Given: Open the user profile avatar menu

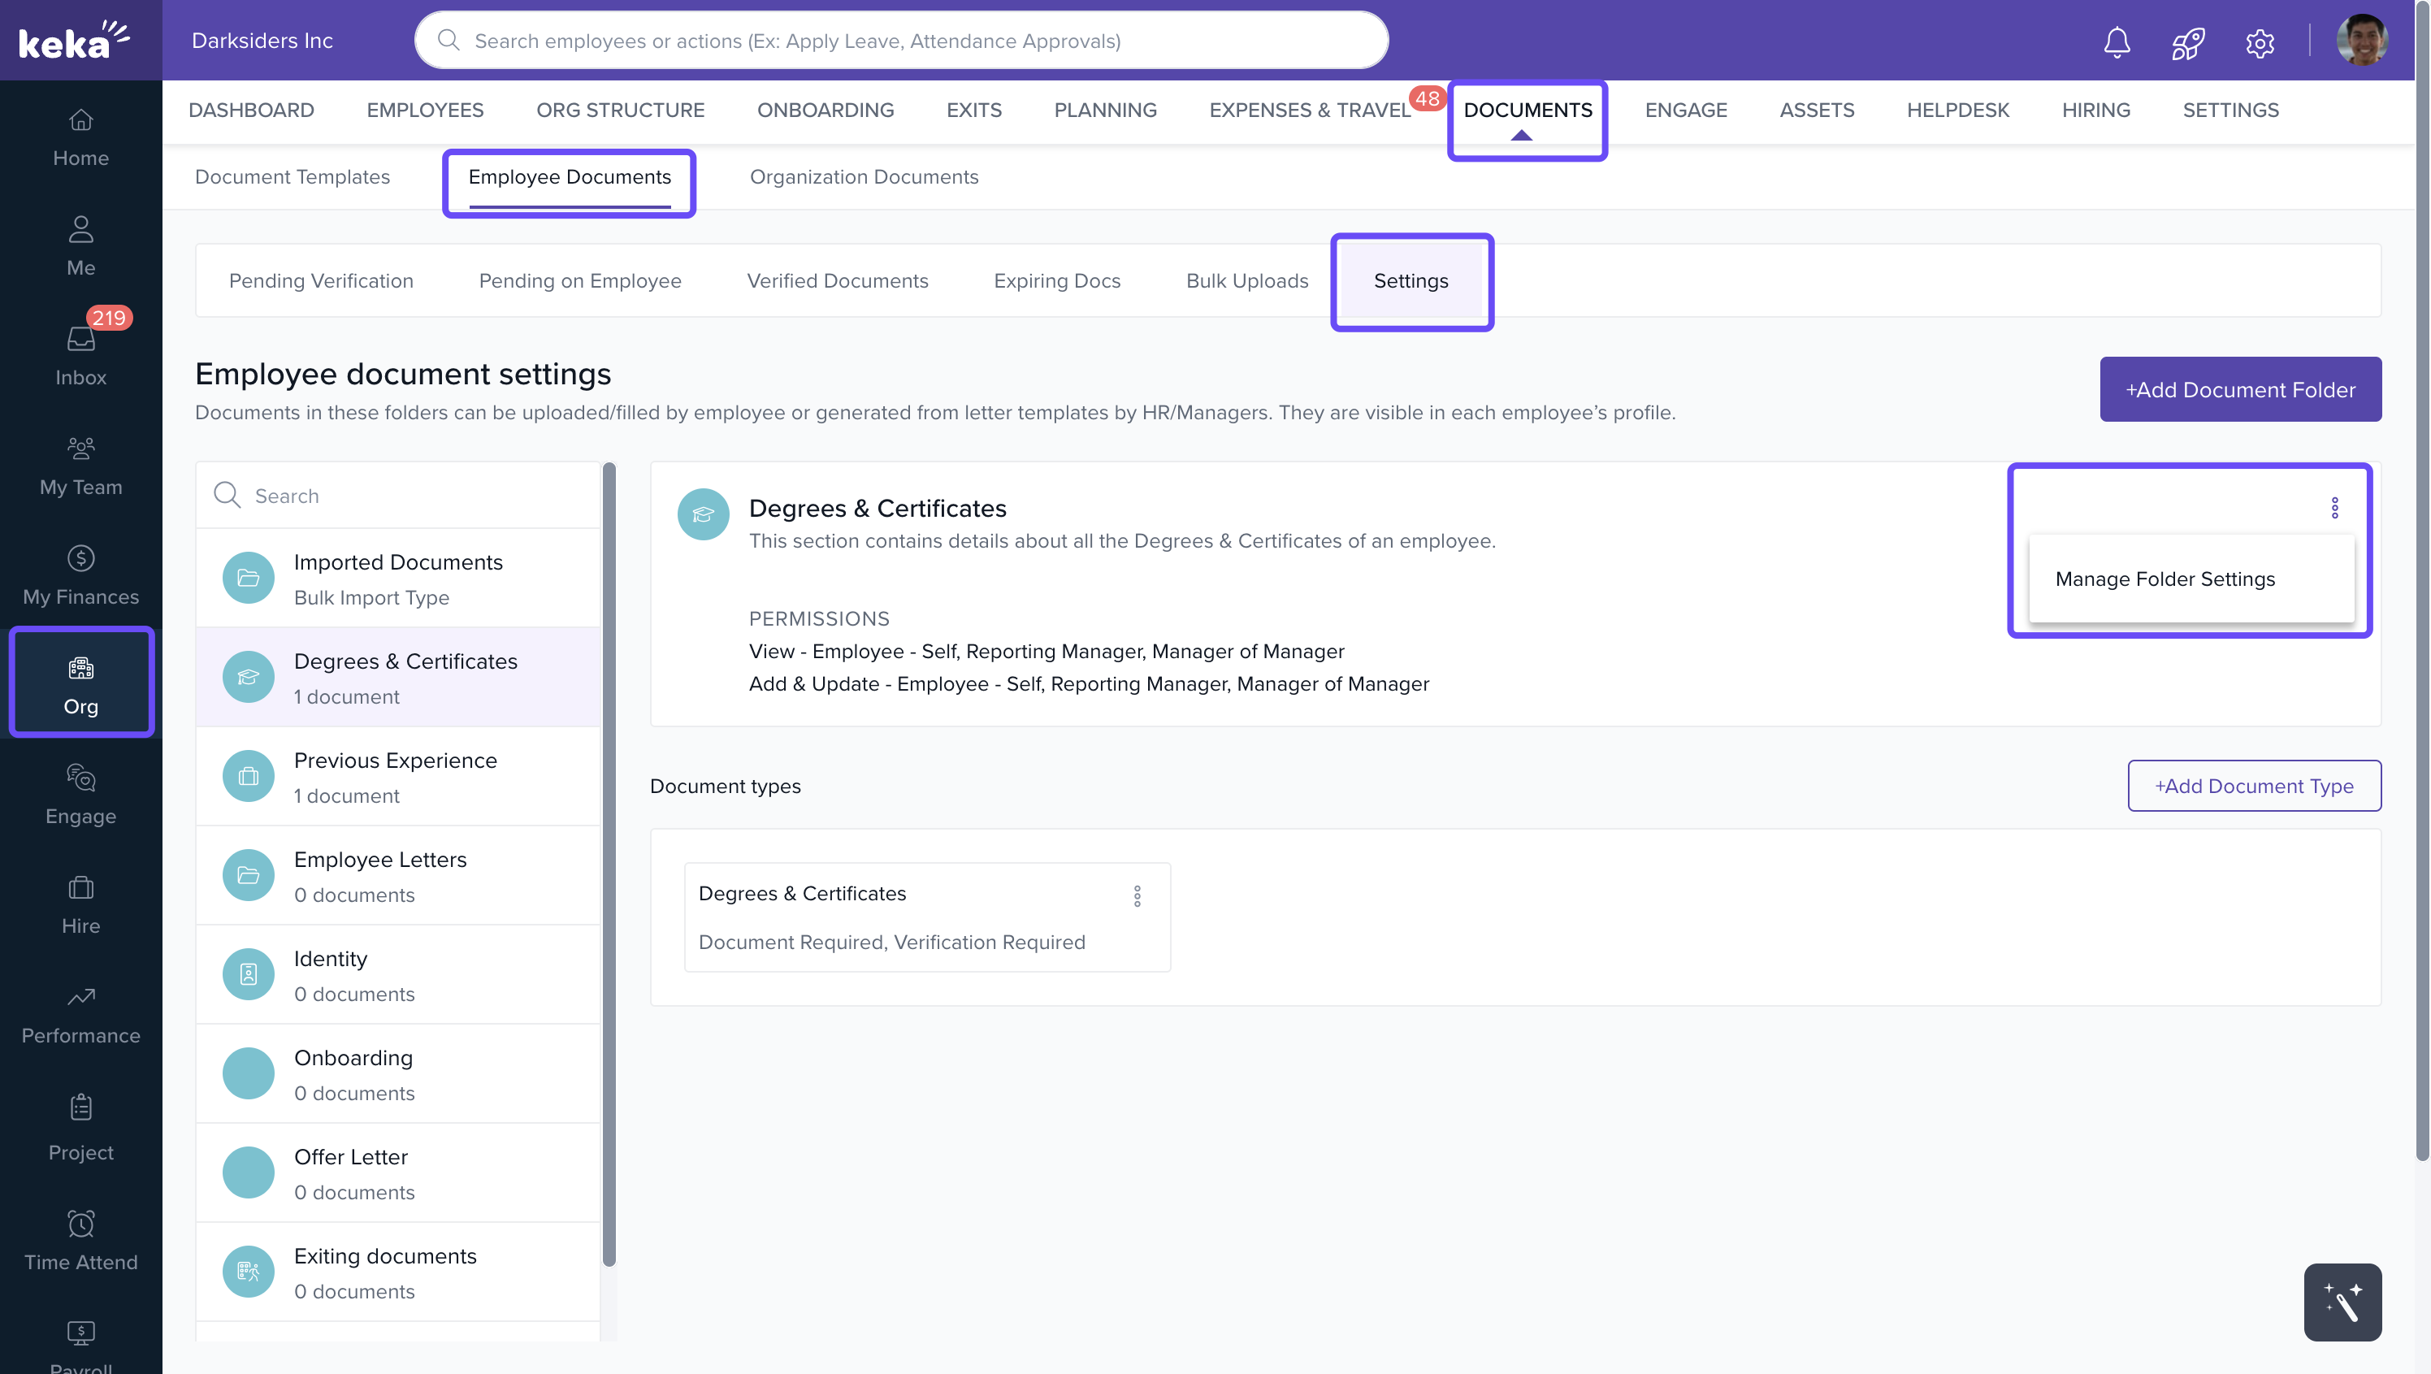Looking at the screenshot, I should click(x=2361, y=41).
